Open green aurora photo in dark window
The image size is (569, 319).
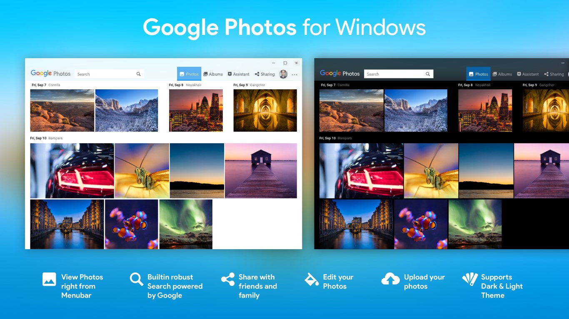pos(475,224)
